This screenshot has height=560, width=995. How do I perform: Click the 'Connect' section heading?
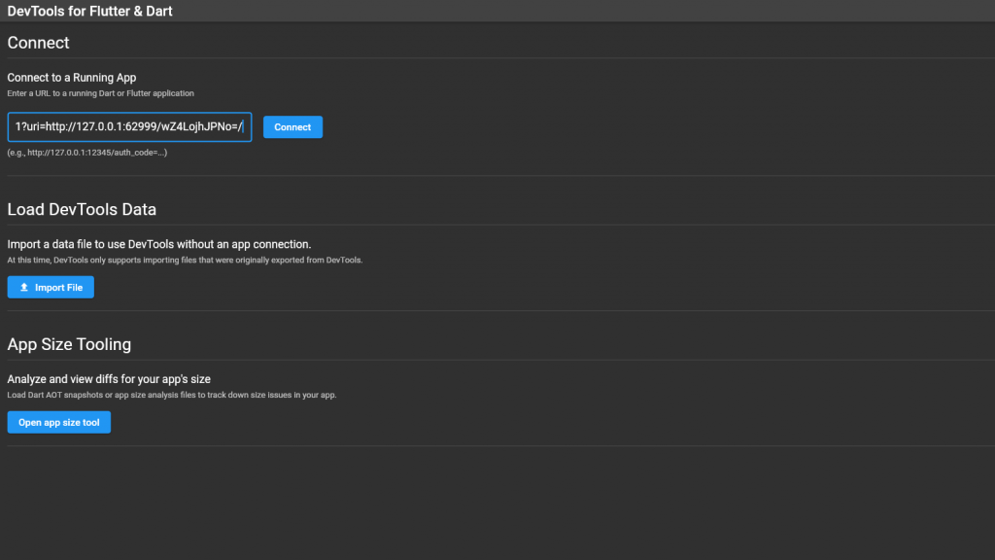coord(38,43)
